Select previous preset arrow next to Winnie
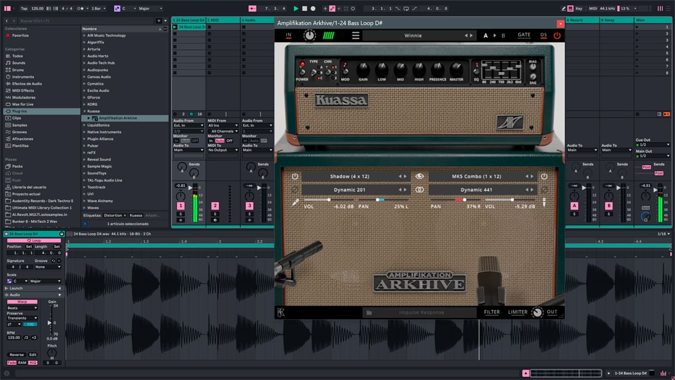The image size is (675, 380). click(466, 35)
